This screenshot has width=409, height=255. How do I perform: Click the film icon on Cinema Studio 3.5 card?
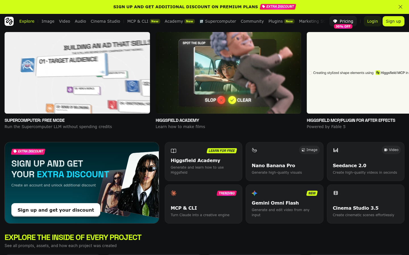coord(336,193)
